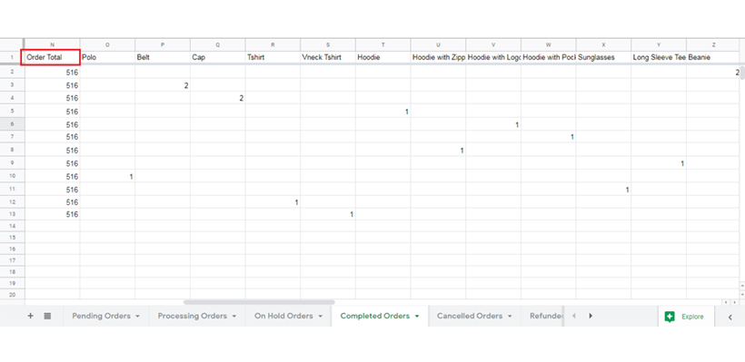745x362 pixels.
Task: Open the partially visible Refunded tab
Action: coord(546,316)
